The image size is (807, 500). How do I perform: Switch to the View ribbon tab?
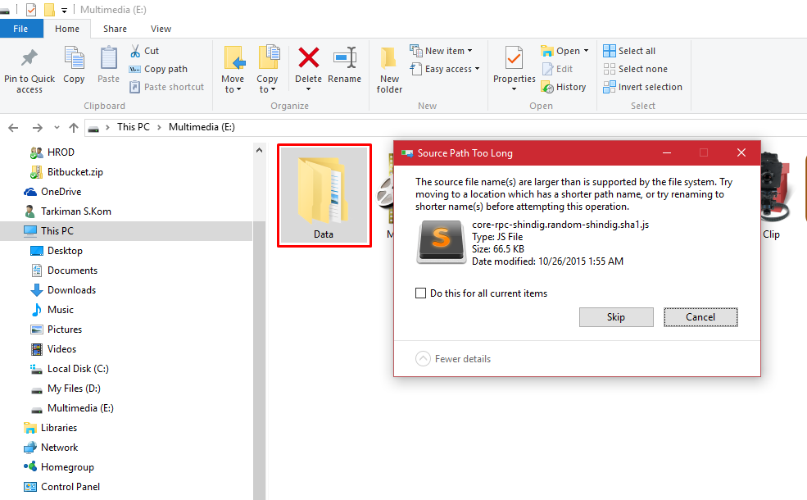[161, 28]
